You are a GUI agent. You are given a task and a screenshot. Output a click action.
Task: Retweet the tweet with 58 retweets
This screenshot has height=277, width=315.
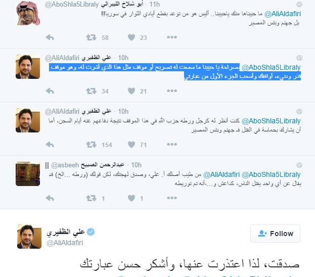click(x=91, y=37)
